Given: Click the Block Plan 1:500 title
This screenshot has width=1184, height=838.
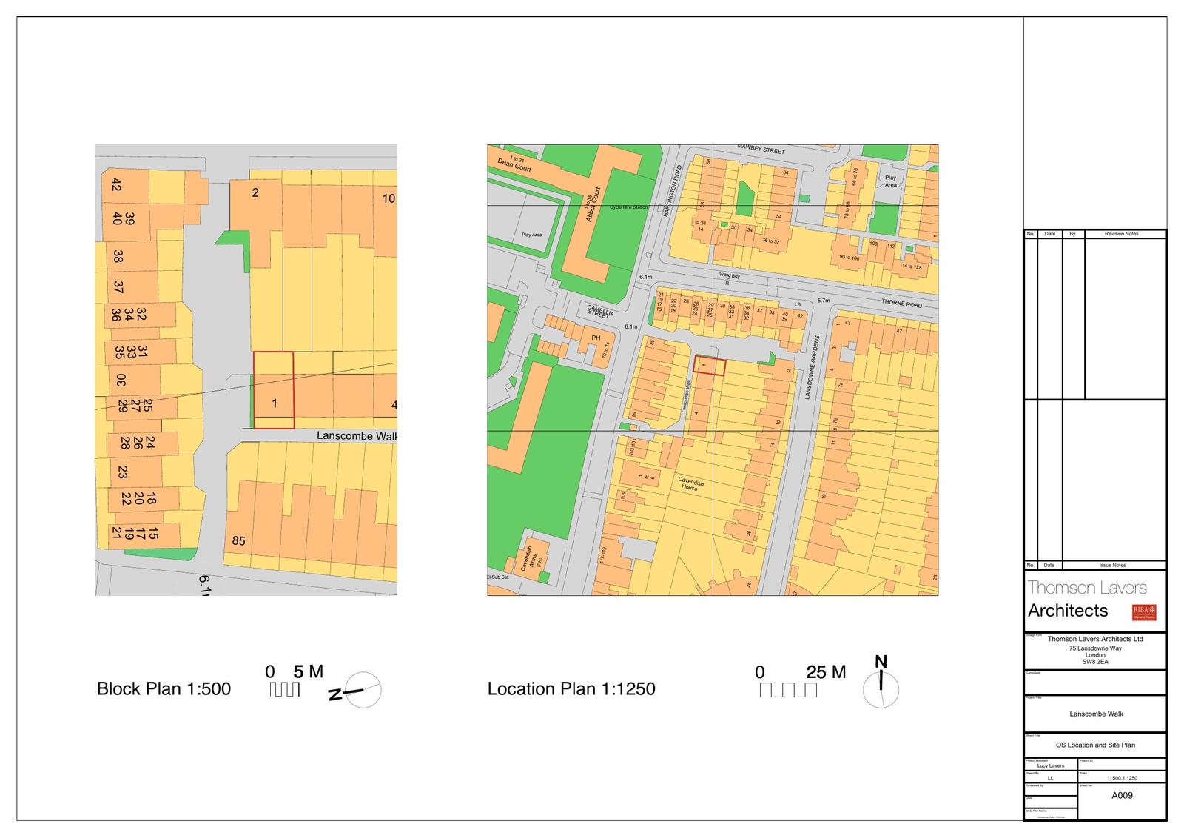Looking at the screenshot, I should tap(164, 689).
